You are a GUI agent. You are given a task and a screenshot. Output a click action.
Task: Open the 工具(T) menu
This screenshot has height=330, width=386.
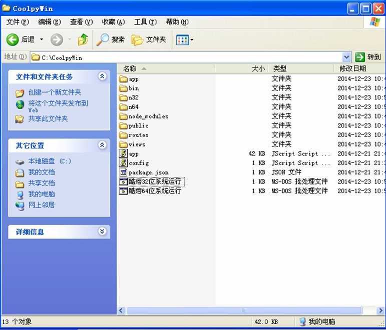click(146, 22)
